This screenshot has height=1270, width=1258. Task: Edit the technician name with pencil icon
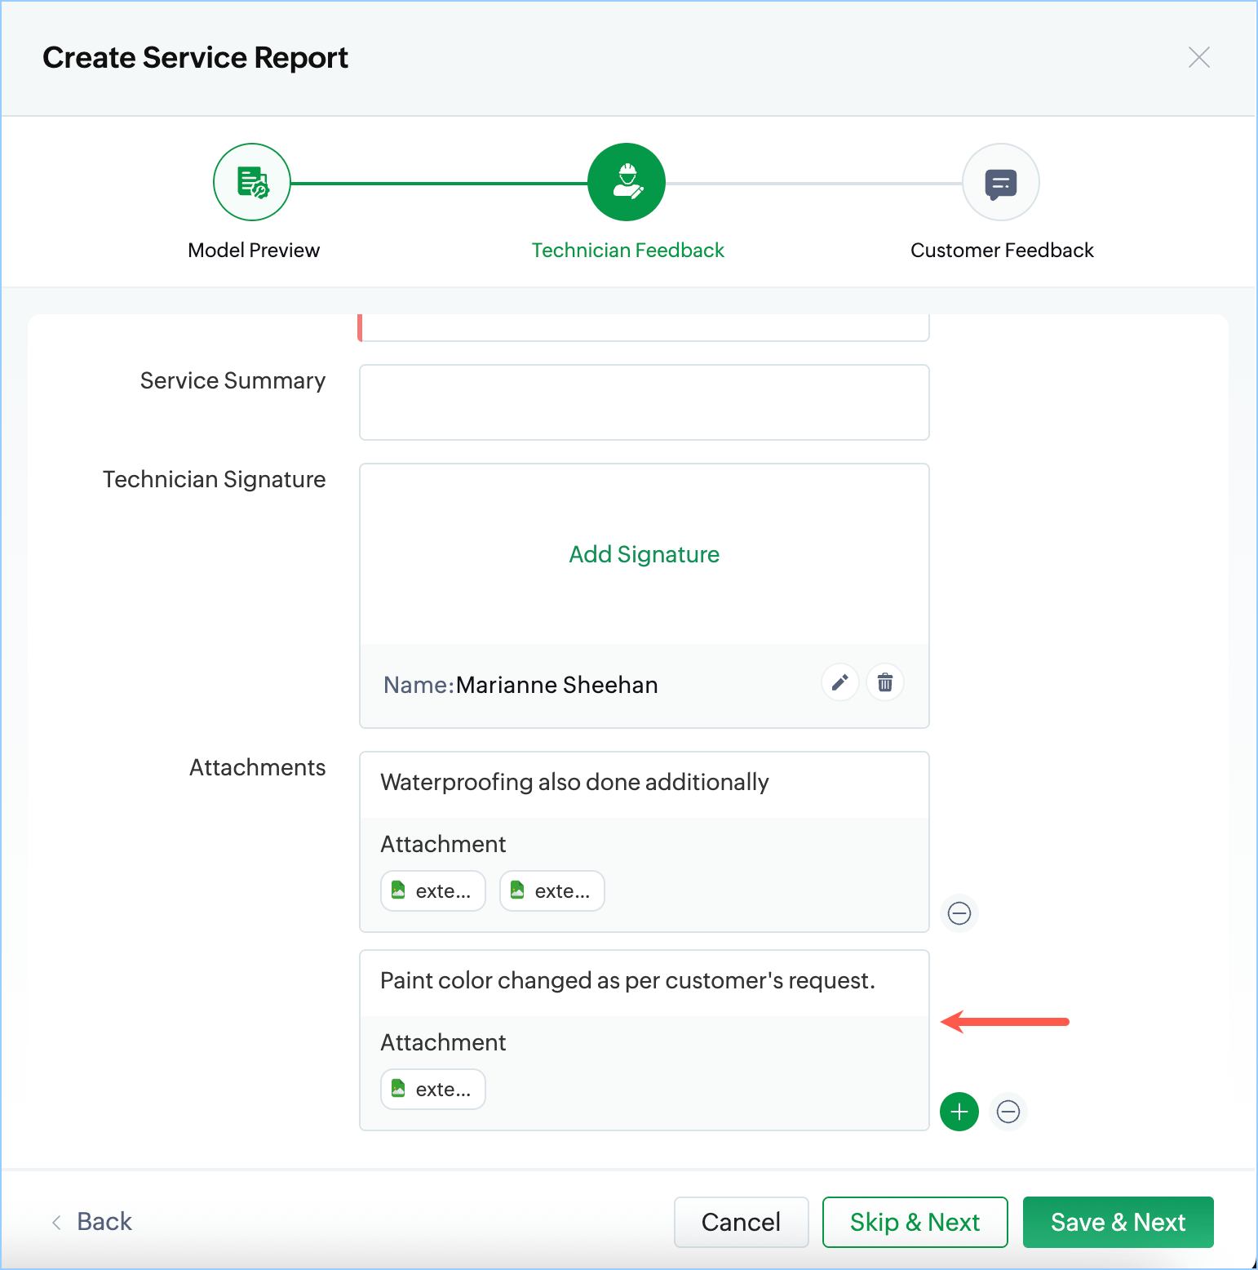[839, 682]
